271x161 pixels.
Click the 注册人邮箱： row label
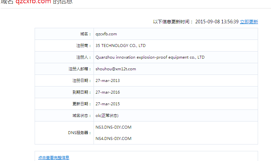coord(80,69)
